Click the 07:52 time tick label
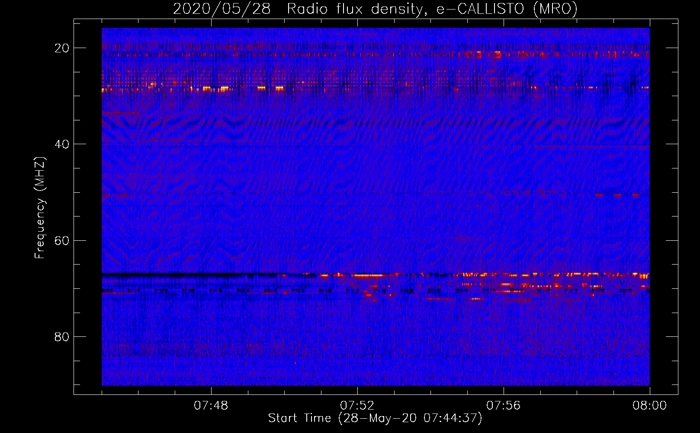The height and width of the screenshot is (433, 700). [357, 406]
